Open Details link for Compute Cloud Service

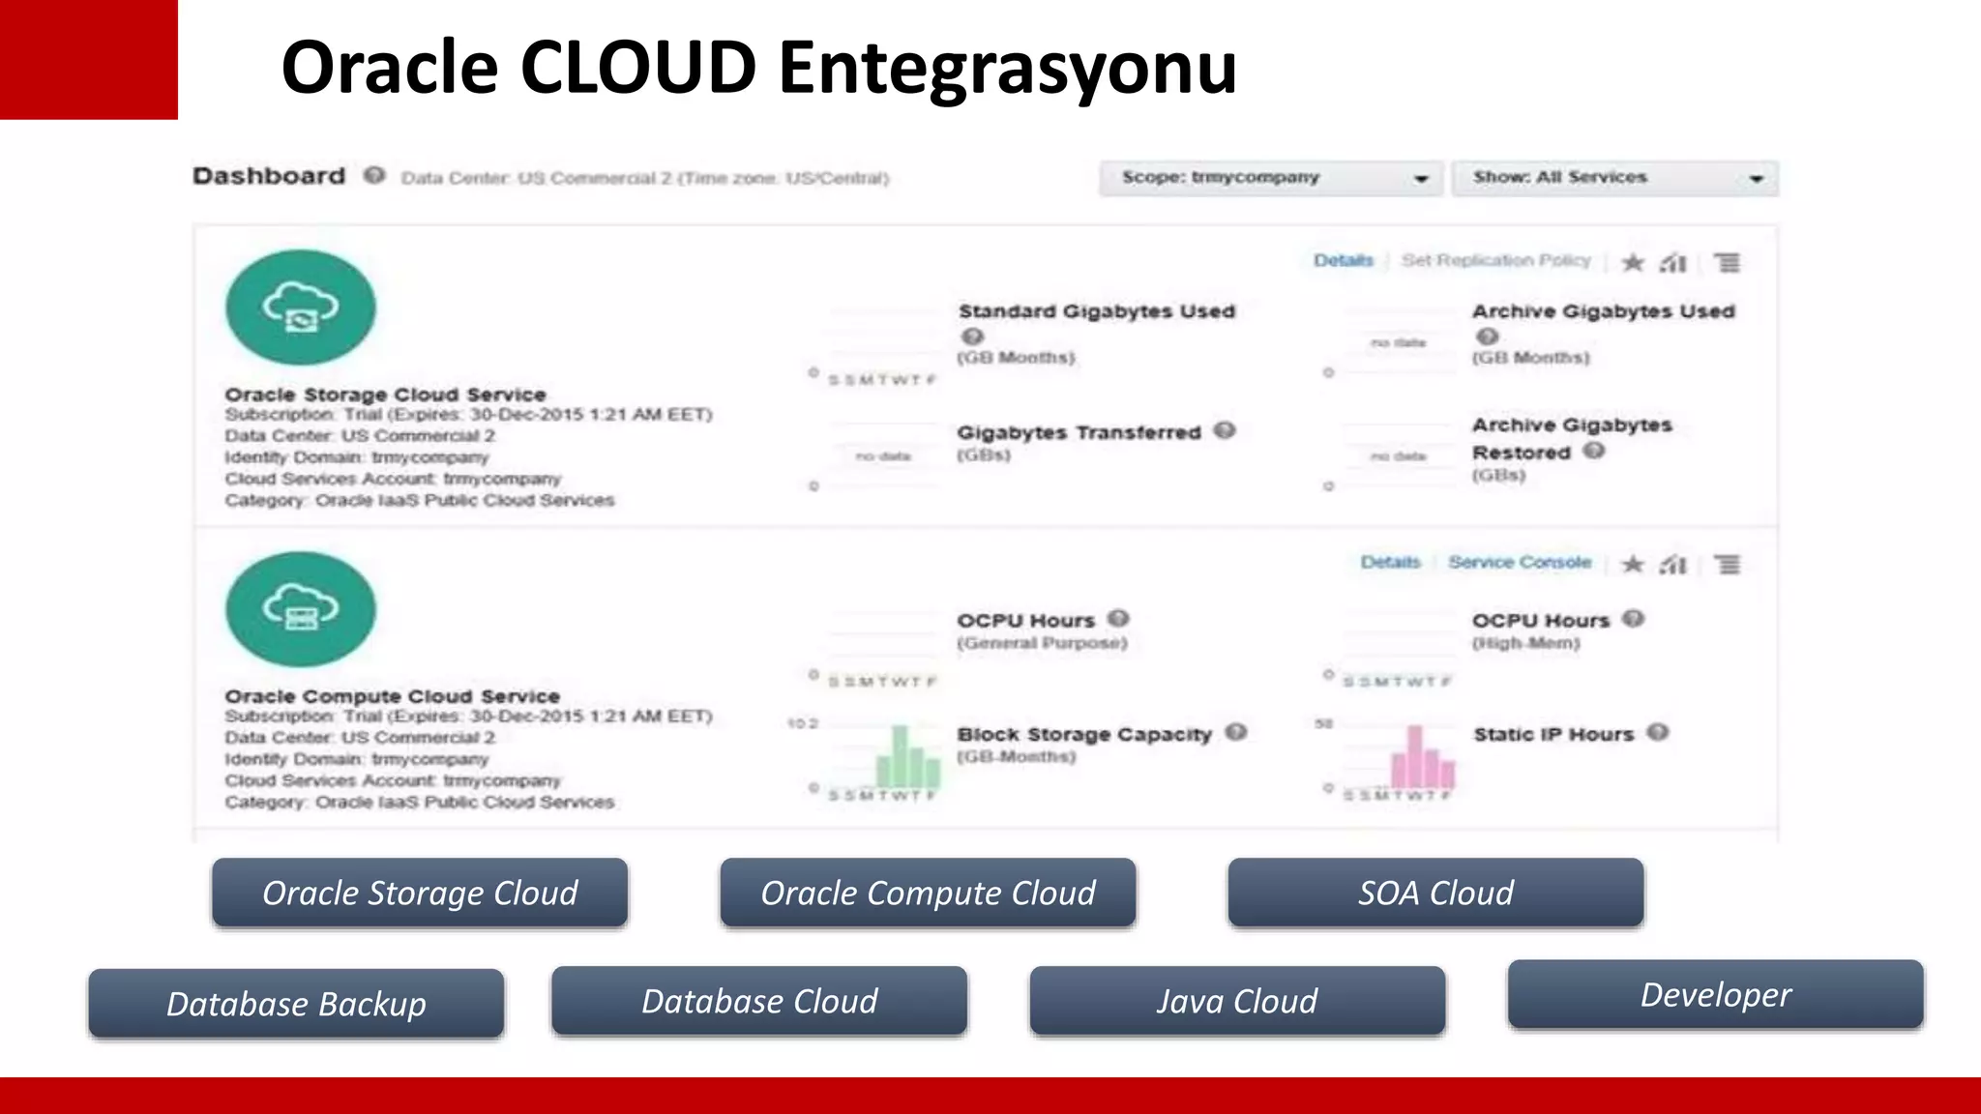(1390, 562)
